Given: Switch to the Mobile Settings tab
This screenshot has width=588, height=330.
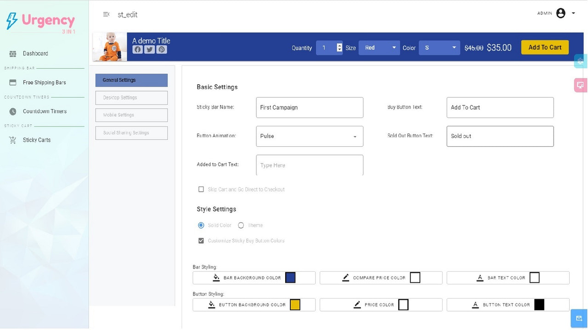Looking at the screenshot, I should click(x=131, y=115).
